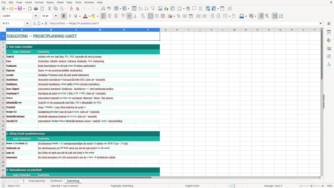Align text right
Viewport: 334px width, 188px height.
116,16
